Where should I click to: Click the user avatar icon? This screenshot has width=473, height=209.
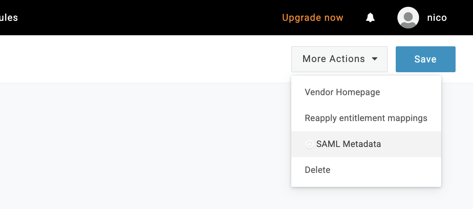click(x=408, y=17)
